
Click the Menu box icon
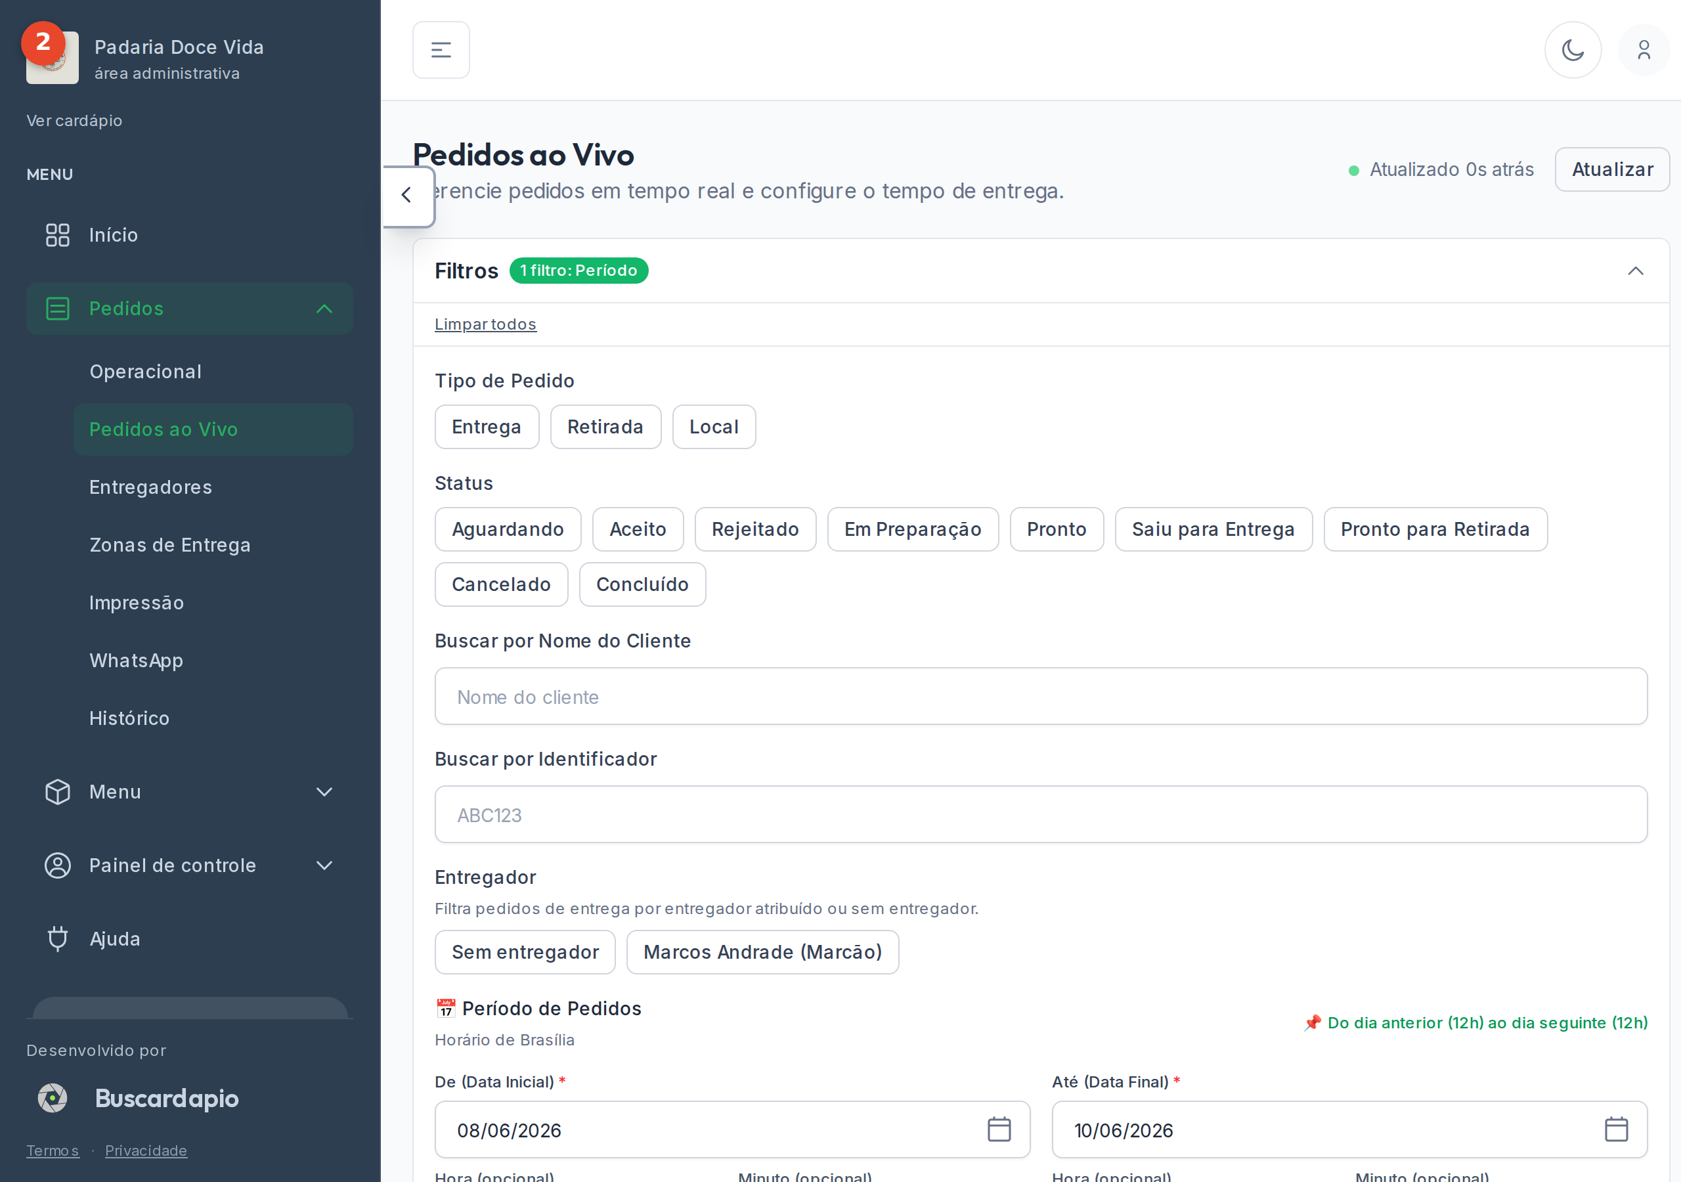[57, 792]
